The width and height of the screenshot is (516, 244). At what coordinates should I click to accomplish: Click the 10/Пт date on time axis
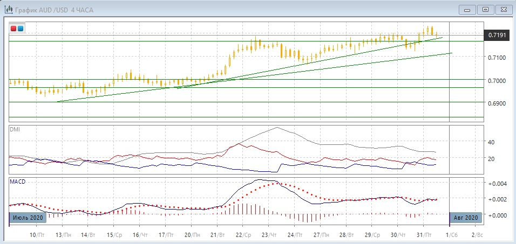37,235
